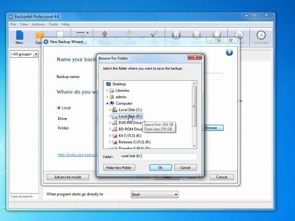Open the Brief startup view dropdown
The width and height of the screenshot is (295, 221).
tap(155, 195)
